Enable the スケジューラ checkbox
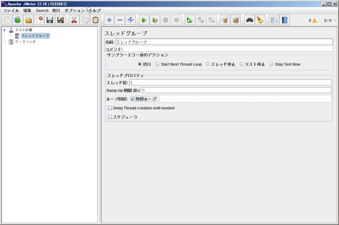Image resolution: width=339 pixels, height=225 pixels. tap(110, 117)
